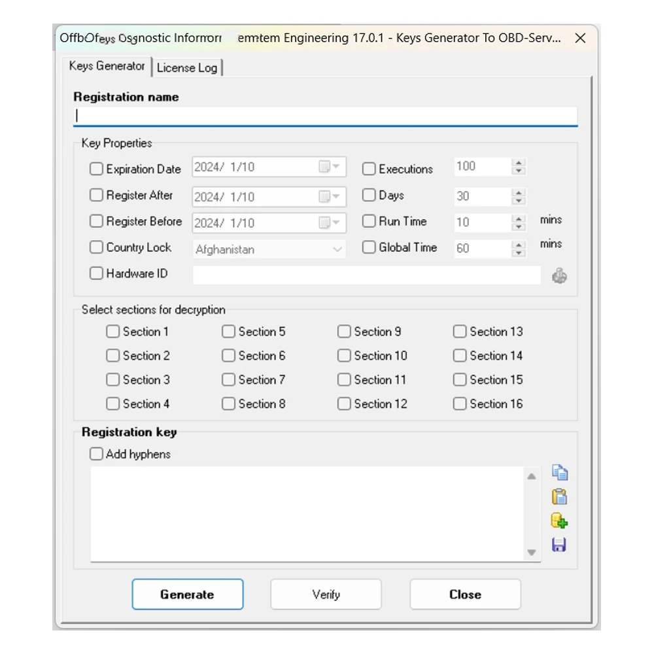This screenshot has width=654, height=654.
Task: Click the copy registration key icon
Action: (x=559, y=472)
